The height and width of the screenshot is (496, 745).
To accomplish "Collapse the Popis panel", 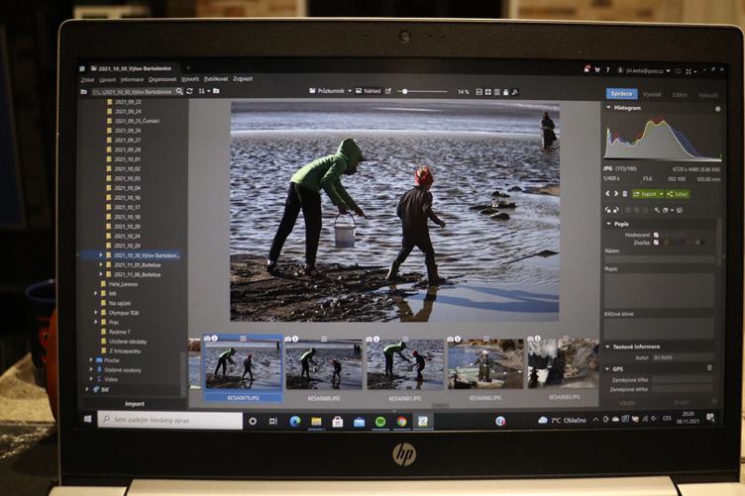I will (x=608, y=224).
